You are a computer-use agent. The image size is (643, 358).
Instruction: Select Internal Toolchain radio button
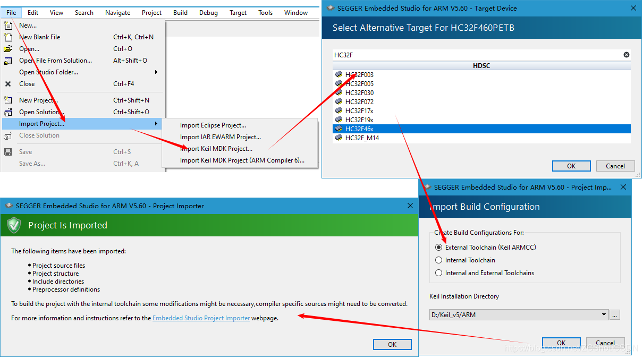click(x=438, y=260)
